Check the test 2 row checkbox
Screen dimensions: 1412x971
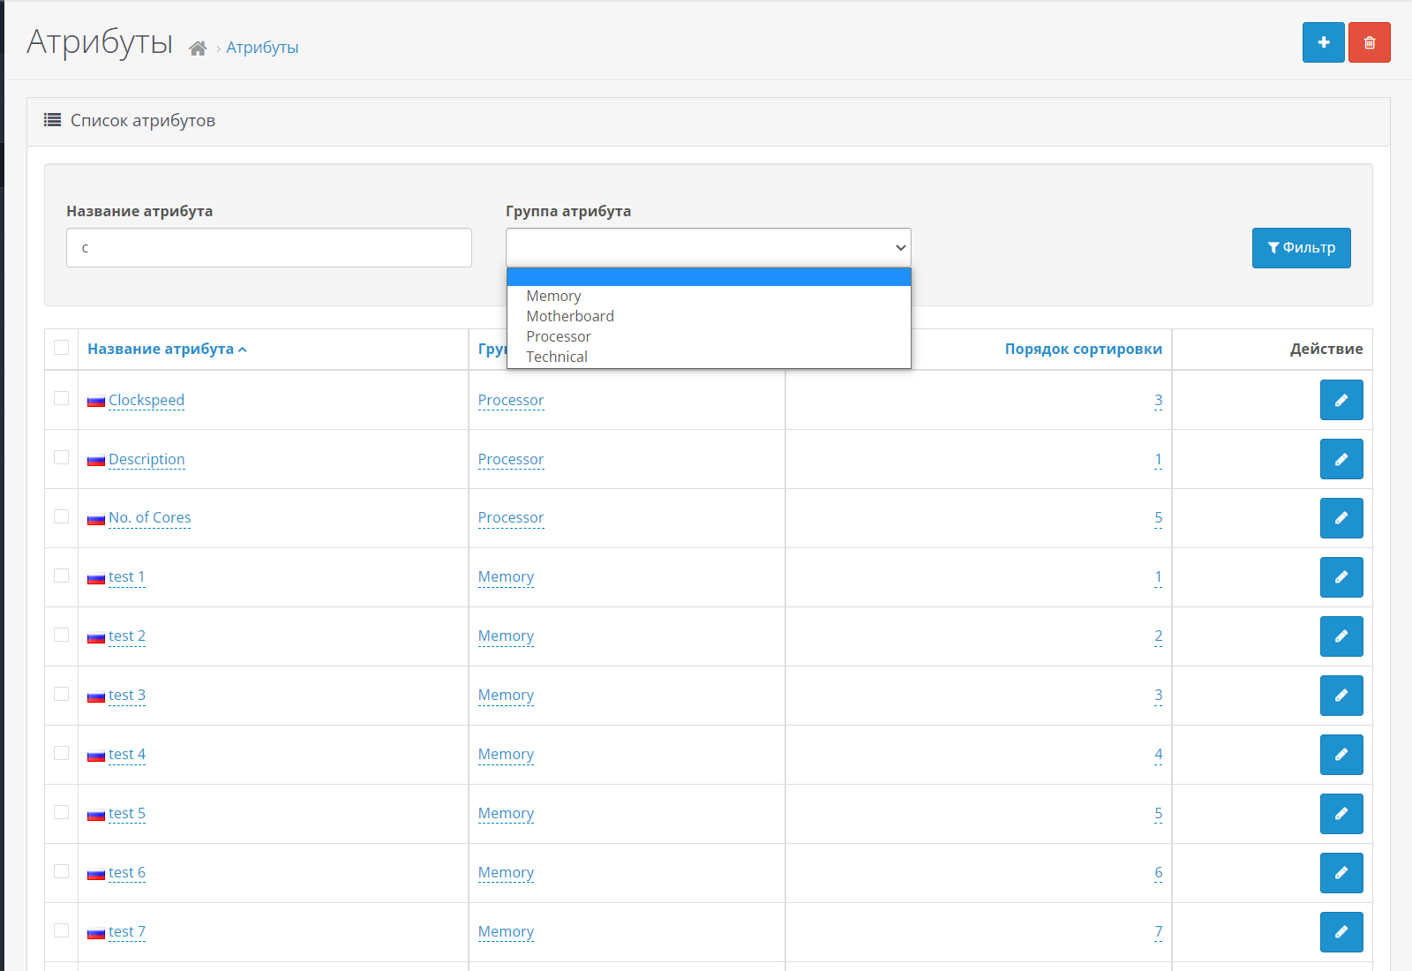click(x=61, y=635)
